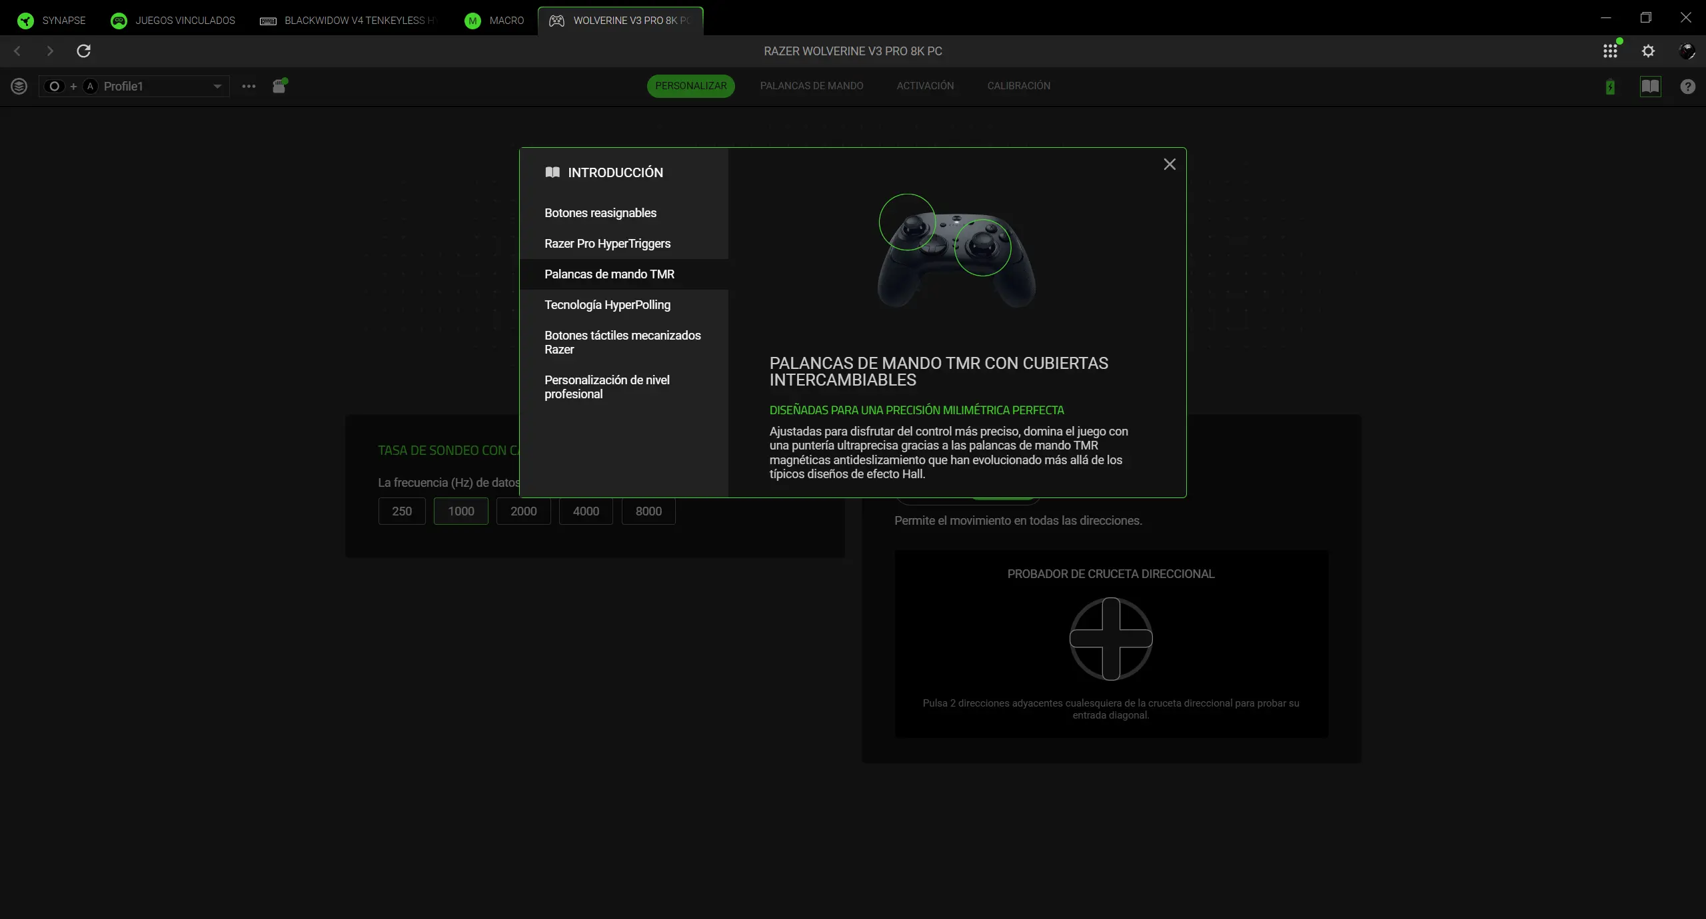Switch to the PALANCAS DE MANDO tab

point(812,85)
